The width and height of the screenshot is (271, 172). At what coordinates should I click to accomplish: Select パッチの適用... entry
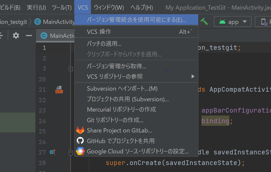(136, 43)
